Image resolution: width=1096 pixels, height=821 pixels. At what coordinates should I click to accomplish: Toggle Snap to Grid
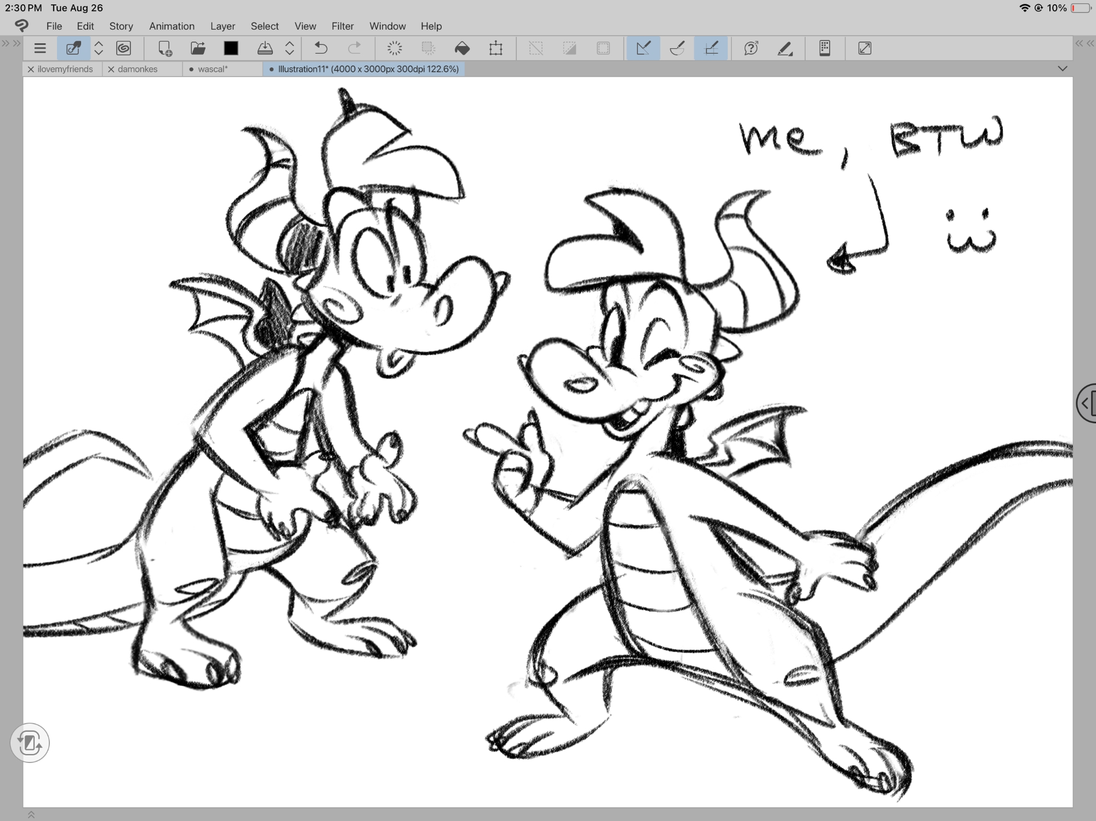(711, 48)
